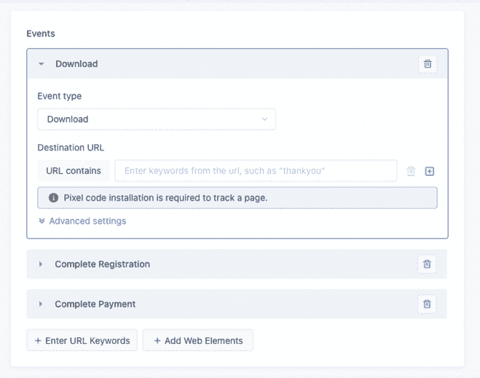Click the Enter URL Keywords button
This screenshot has height=378, width=480.
[x=82, y=340]
